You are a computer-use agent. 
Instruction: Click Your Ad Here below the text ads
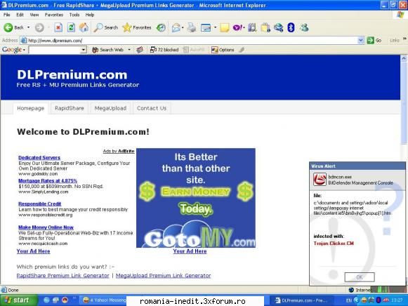[33, 251]
